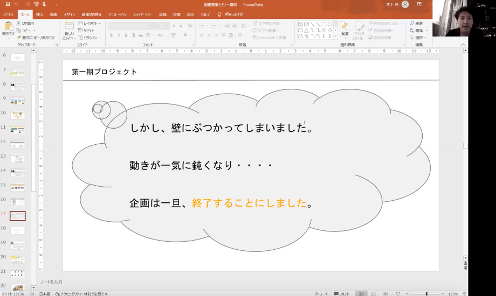Apply bold formatting with B
496x296 pixels.
112,36
